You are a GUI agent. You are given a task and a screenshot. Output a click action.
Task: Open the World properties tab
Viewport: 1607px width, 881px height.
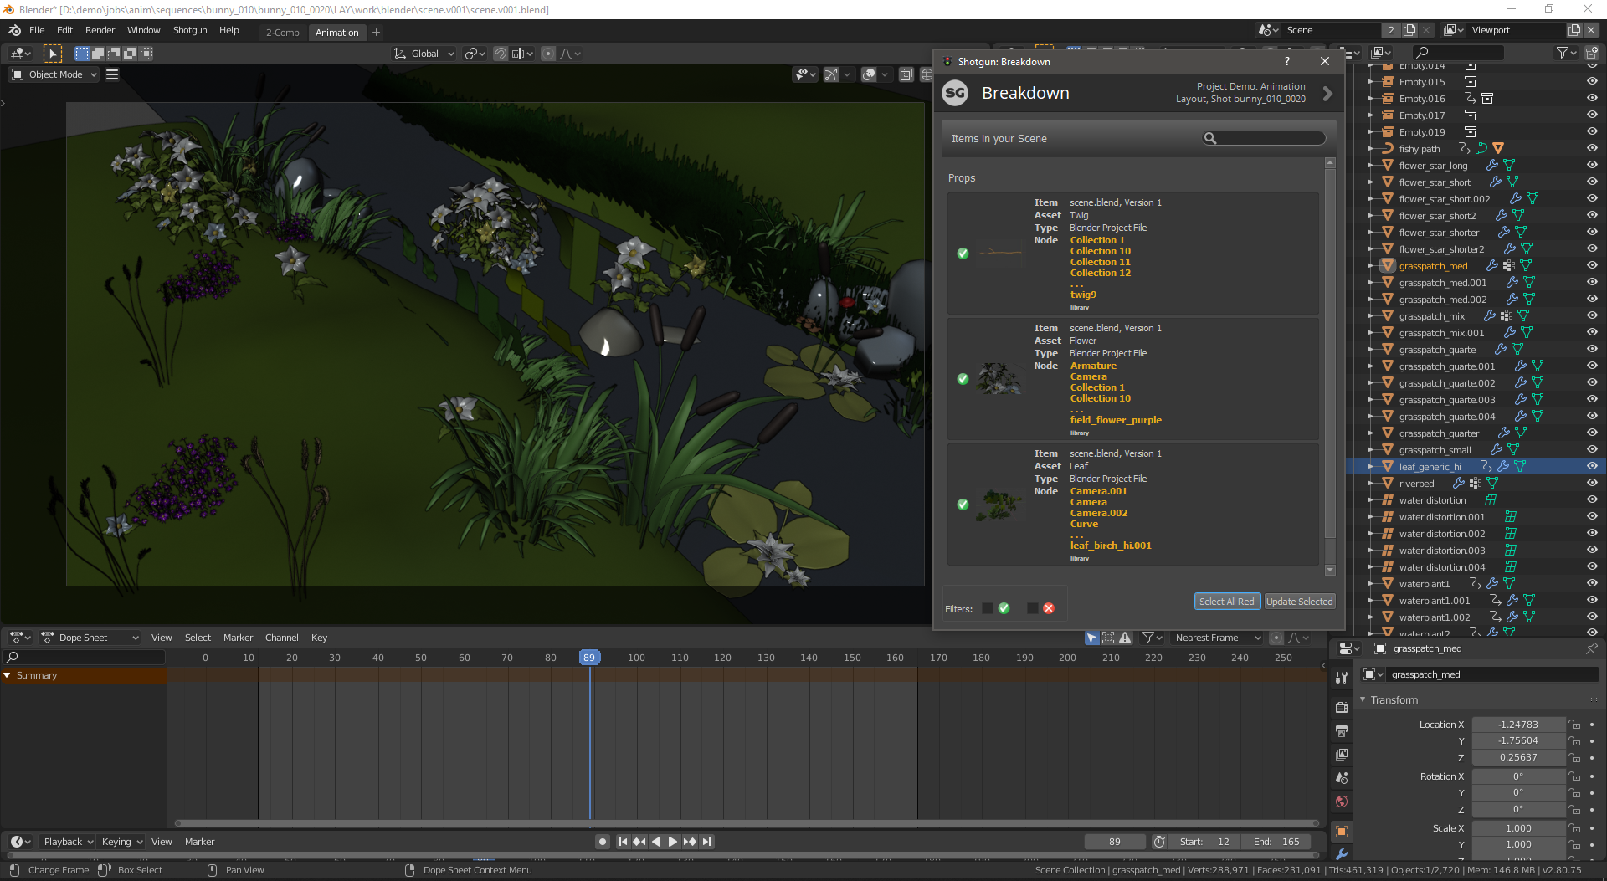(x=1342, y=802)
